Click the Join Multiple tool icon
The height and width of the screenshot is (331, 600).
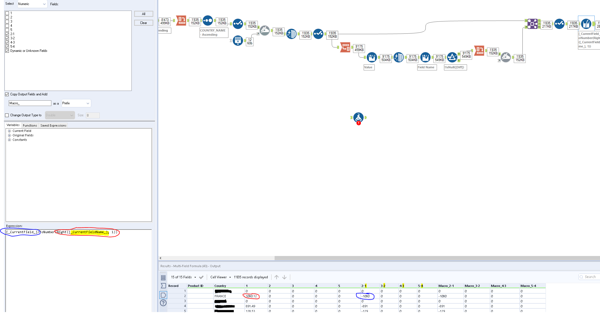point(532,24)
